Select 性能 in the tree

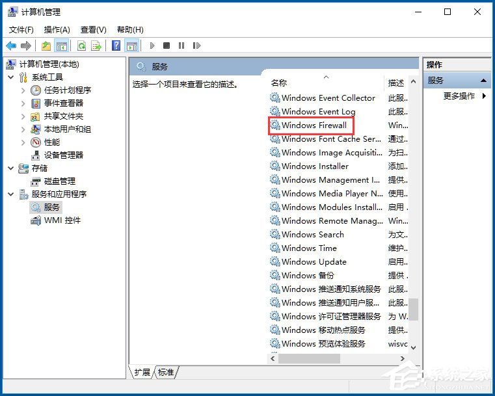click(x=52, y=142)
